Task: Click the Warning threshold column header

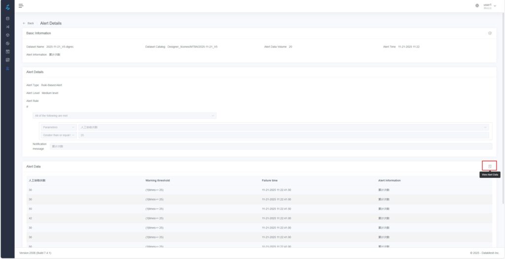Action: 157,181
